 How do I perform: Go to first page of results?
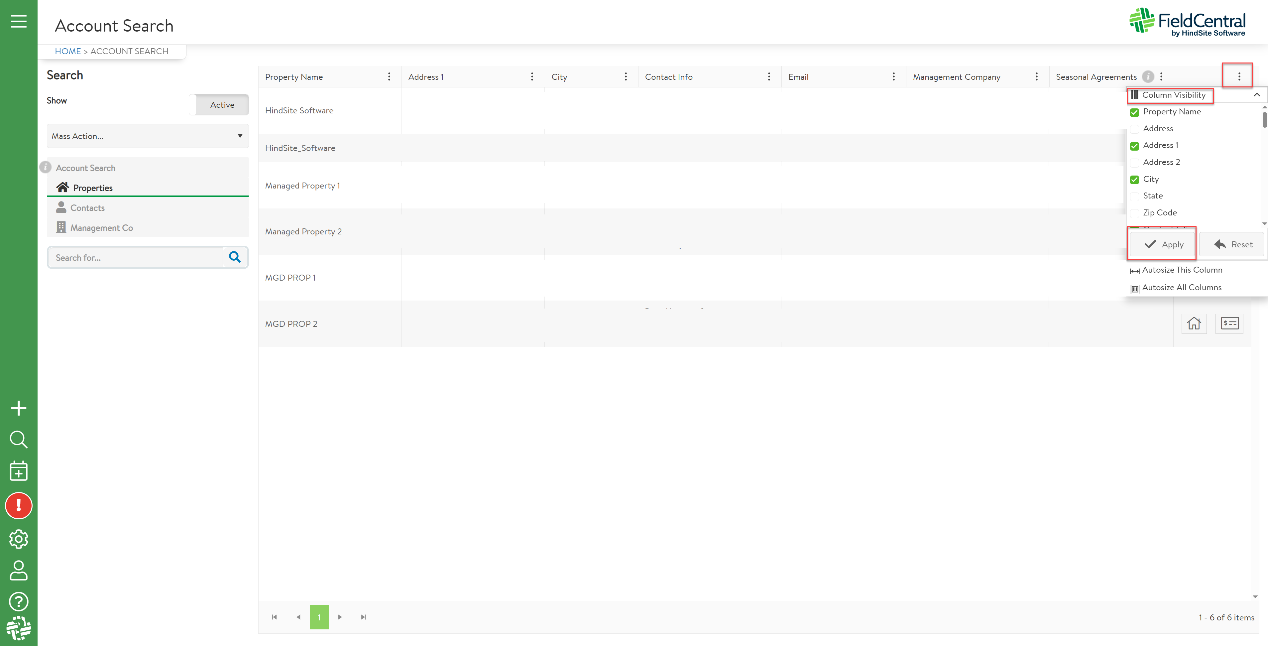point(275,617)
